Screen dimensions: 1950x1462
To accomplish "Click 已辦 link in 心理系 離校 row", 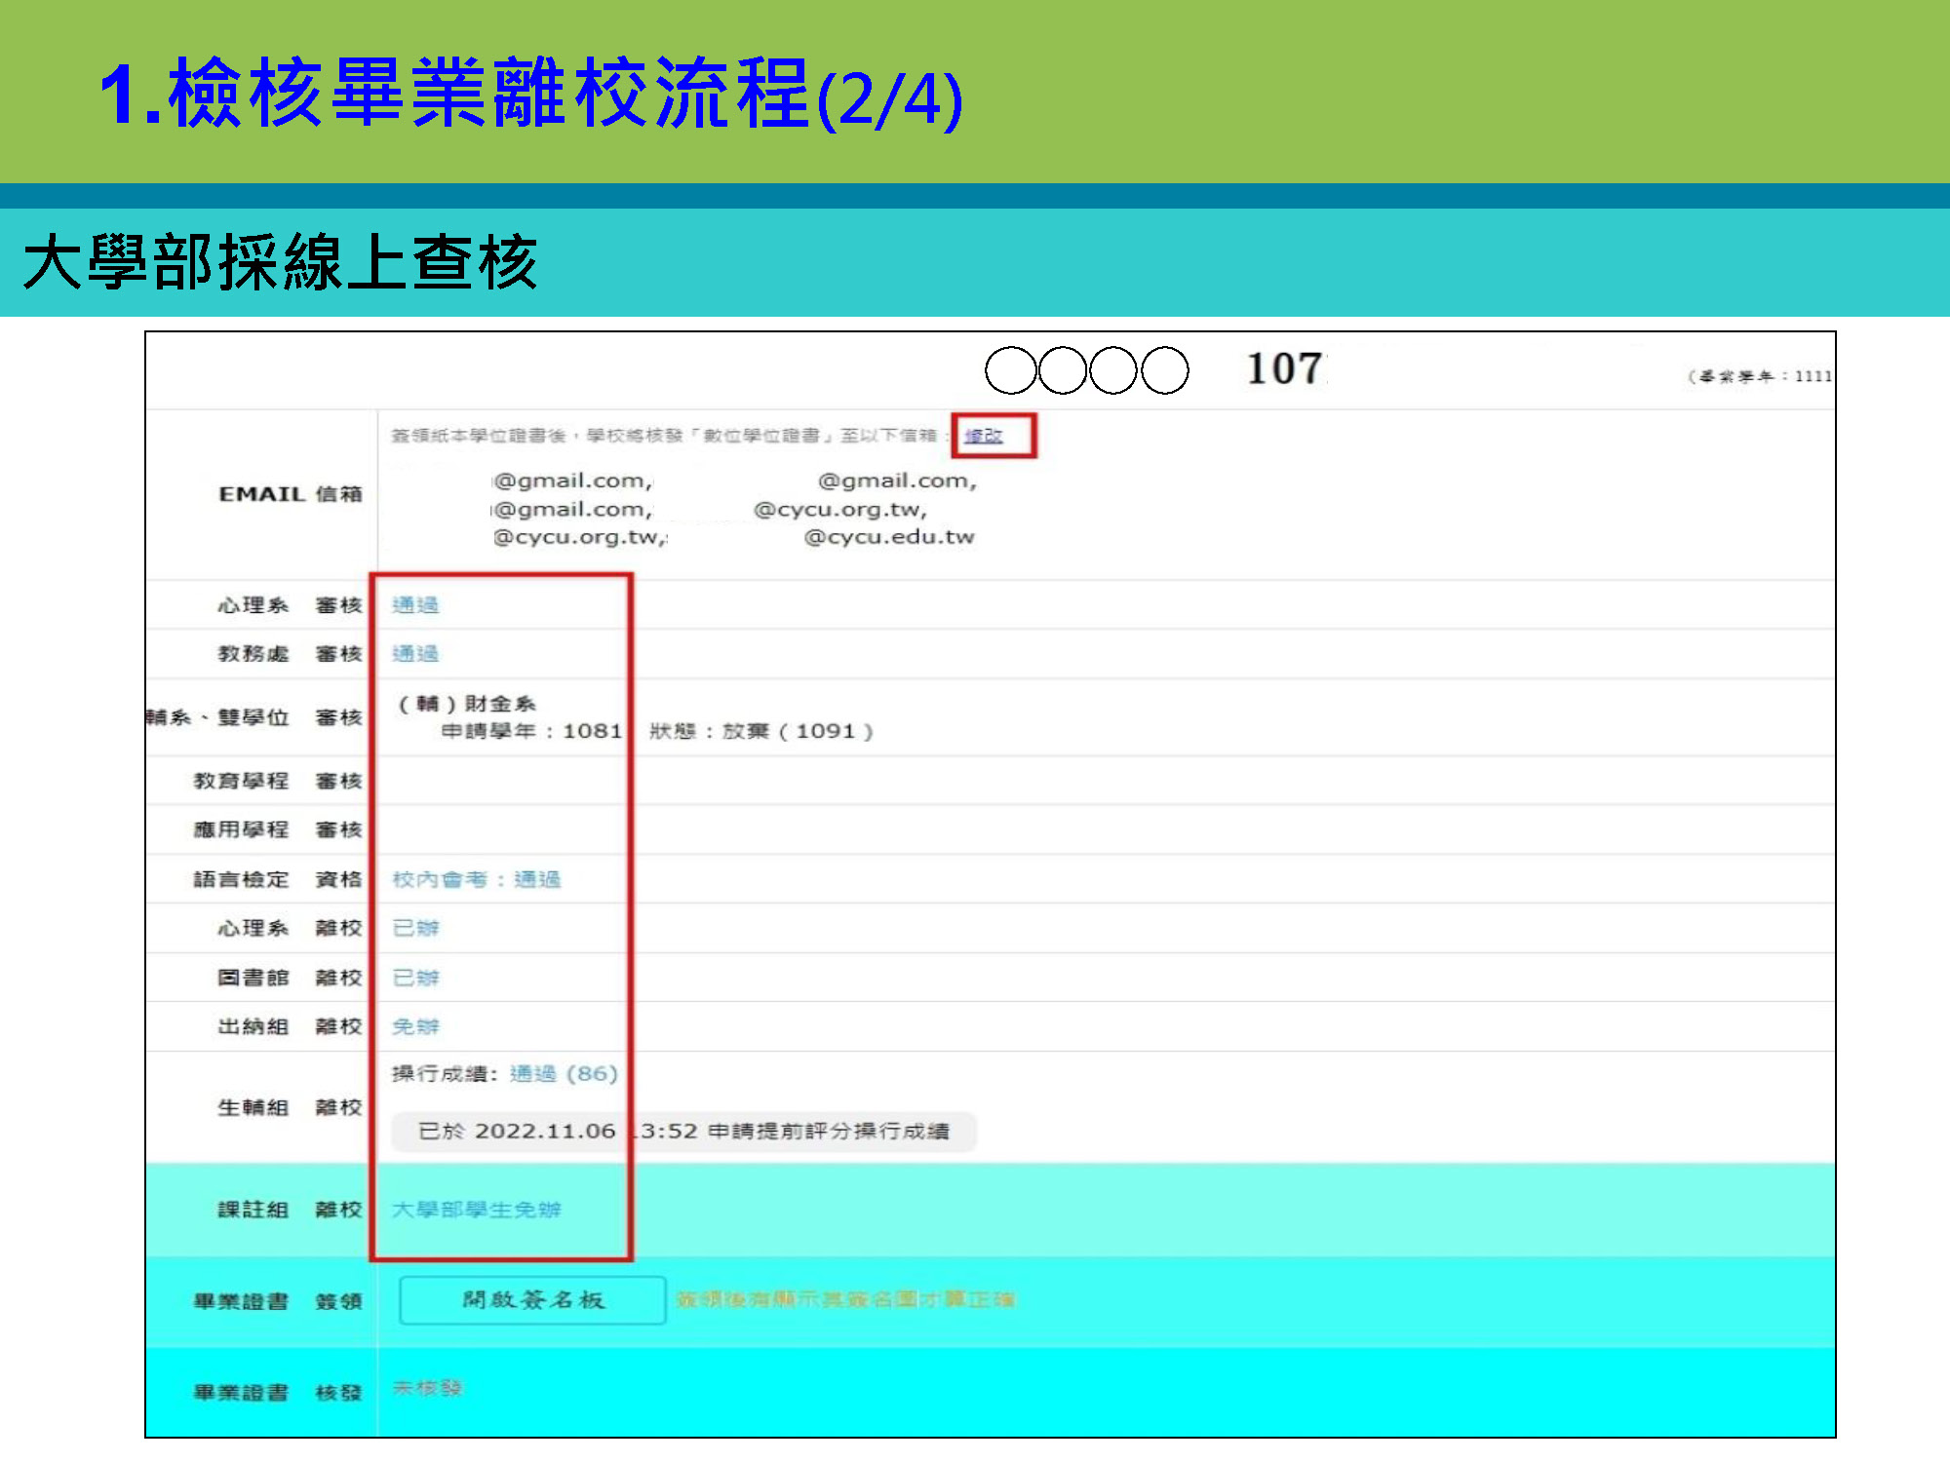I will coord(415,928).
